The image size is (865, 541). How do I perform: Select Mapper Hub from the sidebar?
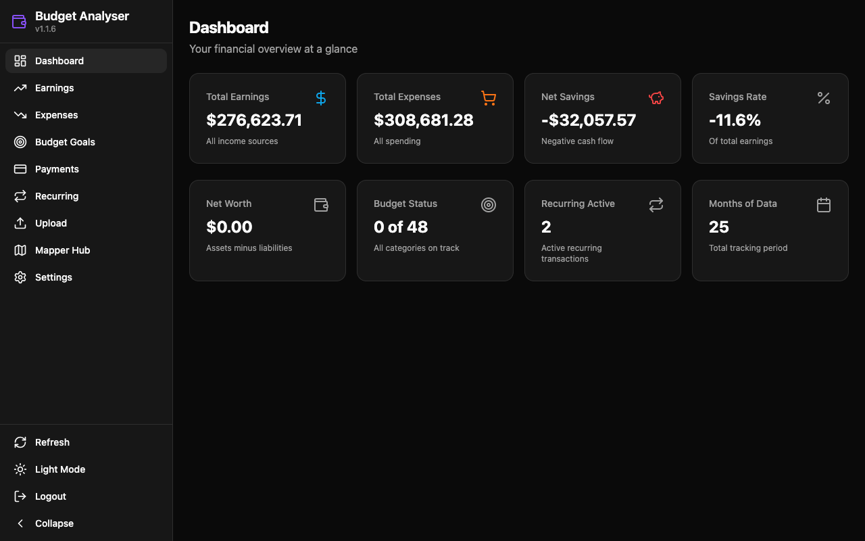(x=62, y=250)
